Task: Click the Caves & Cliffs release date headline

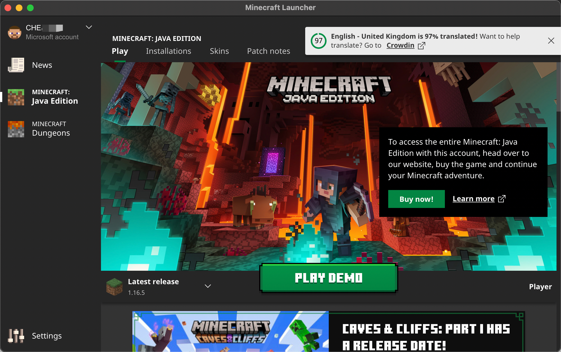Action: (426, 337)
